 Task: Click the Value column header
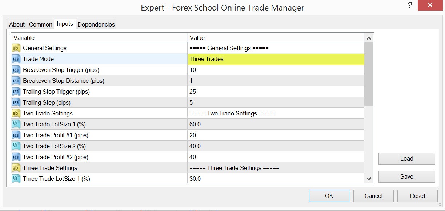[x=276, y=38]
